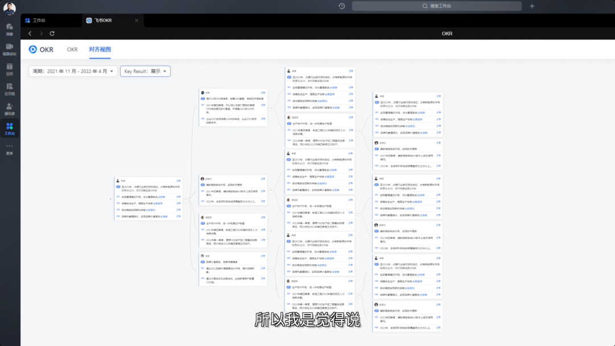
Task: Open the Messages icon in the sidebar
Action: pyautogui.click(x=10, y=28)
